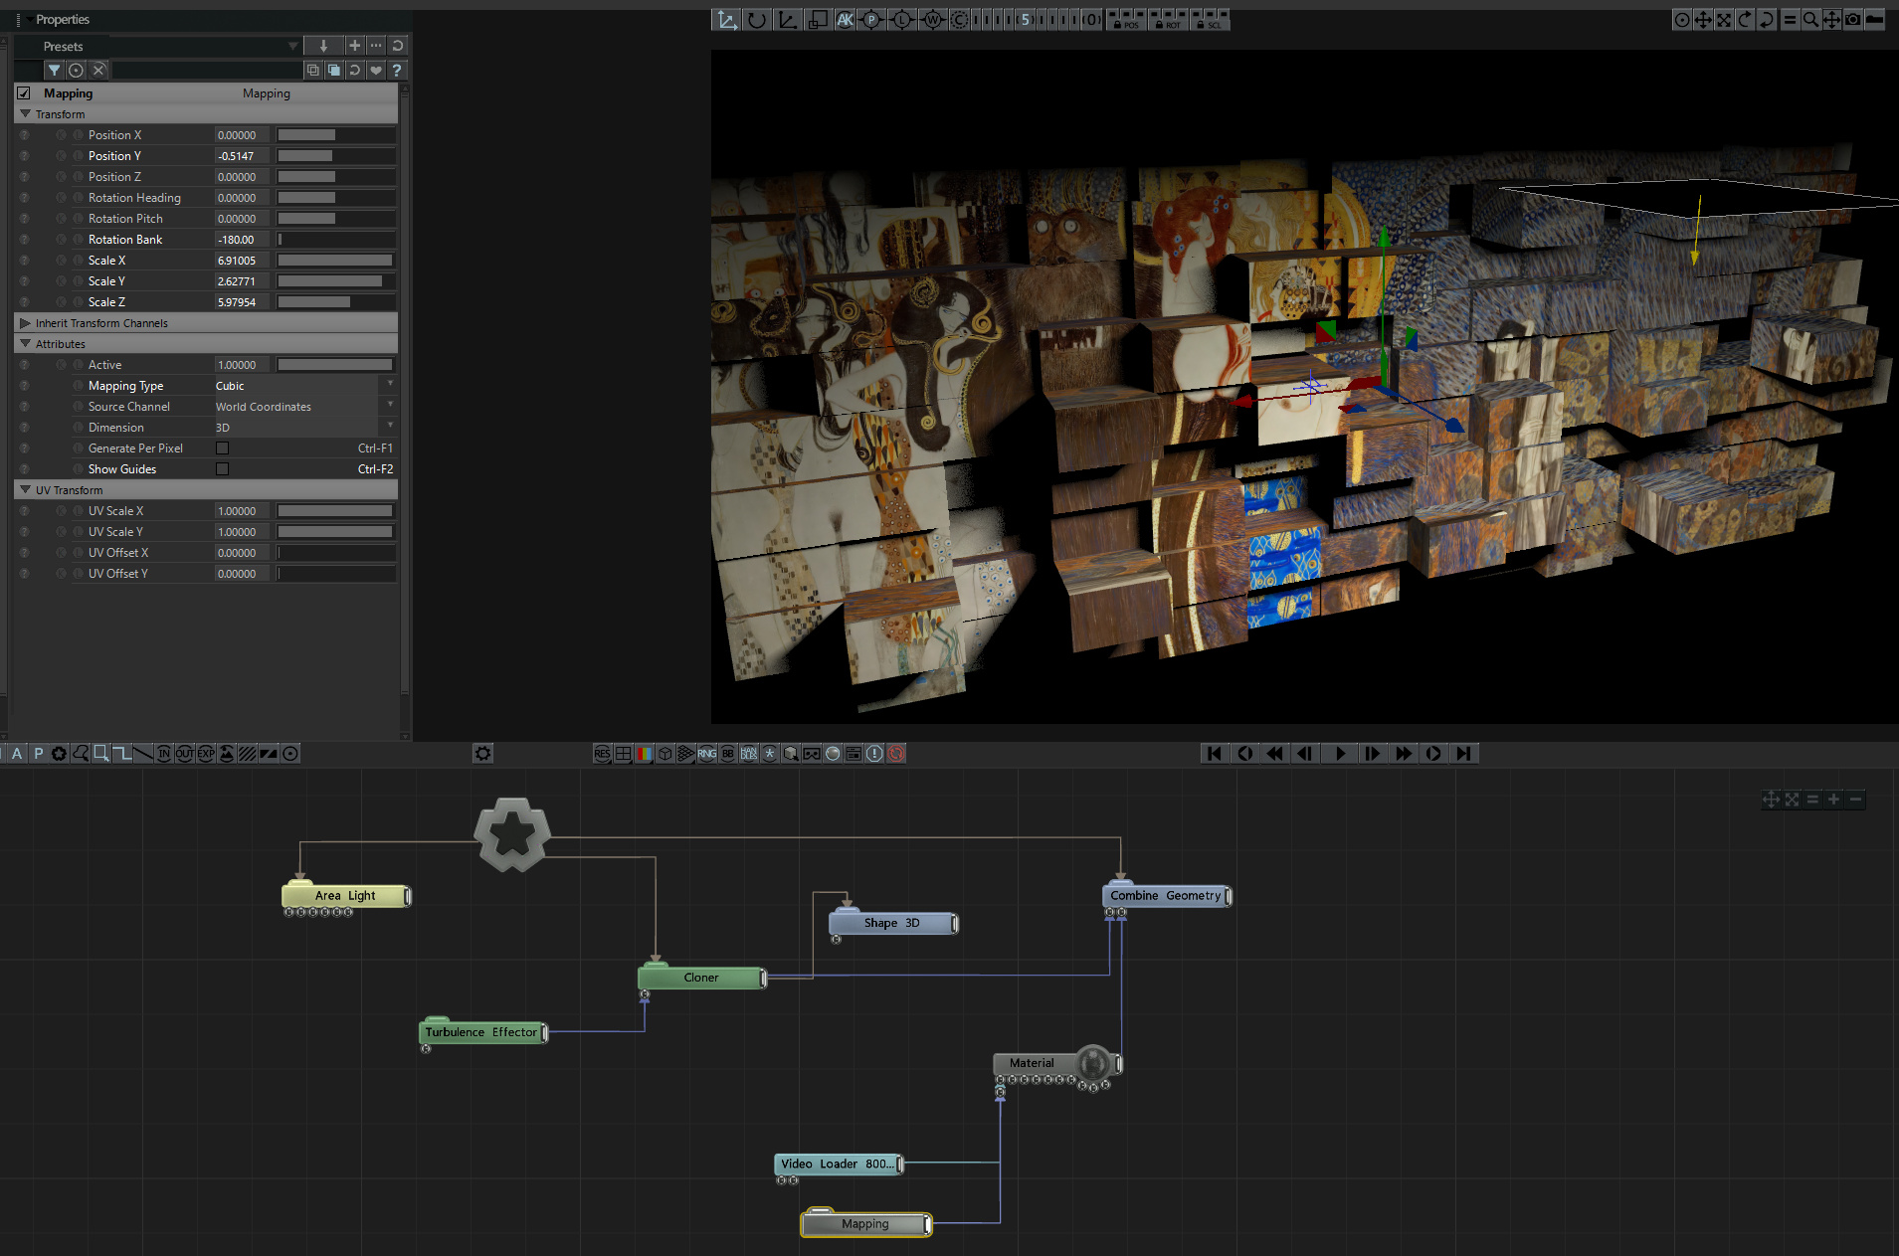Click the ROT lock button

1168,20
